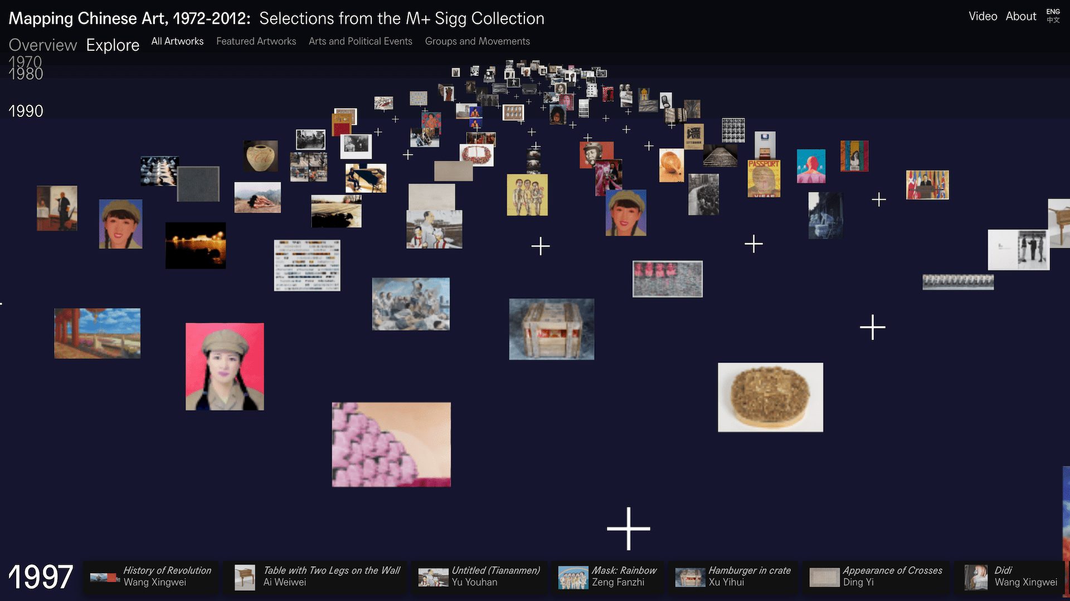Open the Mao with children painting thumbnail

tap(434, 229)
